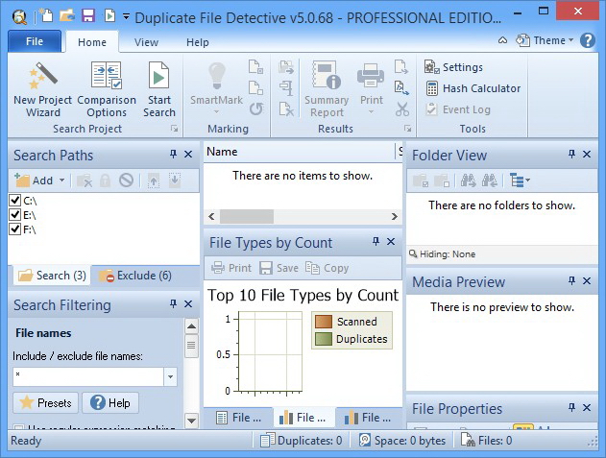
Task: Click the Start Search button
Action: pyautogui.click(x=159, y=89)
